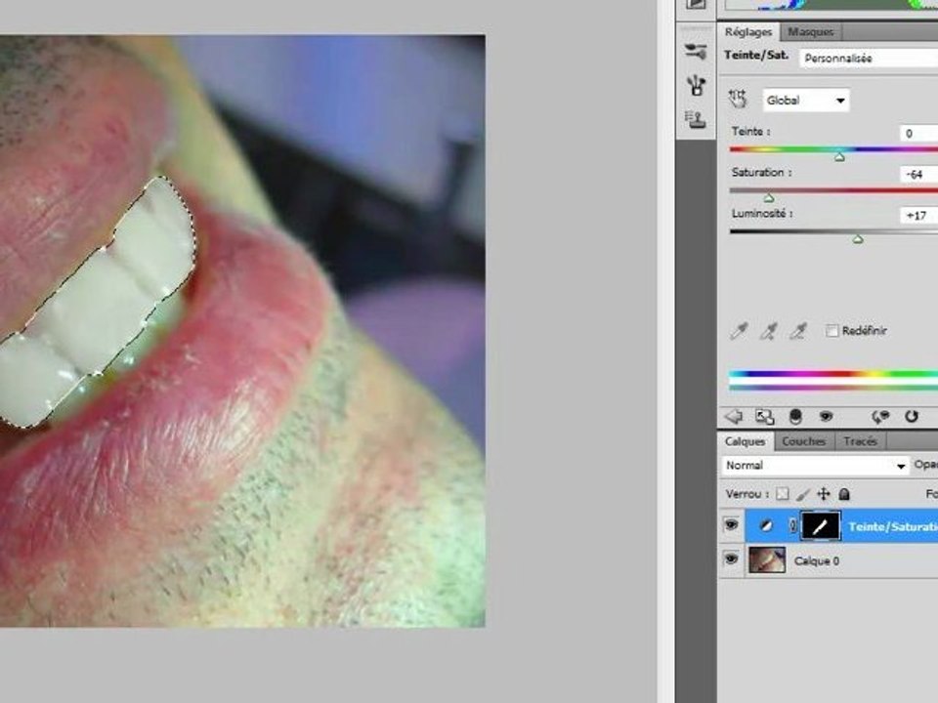Lock image pixels brush icon

point(803,494)
